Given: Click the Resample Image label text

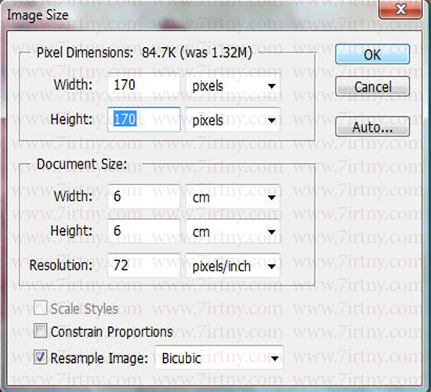Looking at the screenshot, I should [x=100, y=358].
